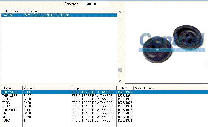Sort by the Veículo column header
The image size is (208, 127).
tap(47, 88)
